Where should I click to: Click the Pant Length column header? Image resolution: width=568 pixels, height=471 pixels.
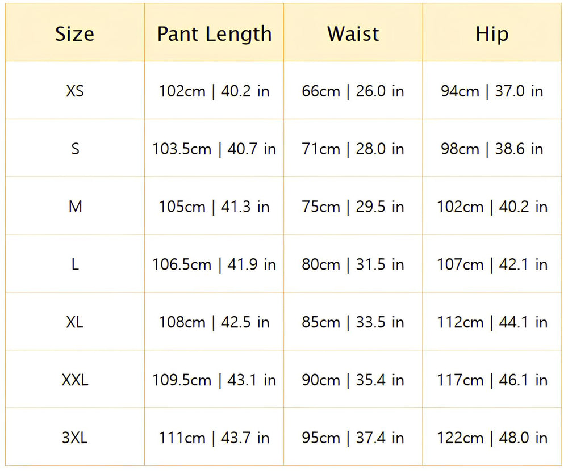[x=214, y=34]
